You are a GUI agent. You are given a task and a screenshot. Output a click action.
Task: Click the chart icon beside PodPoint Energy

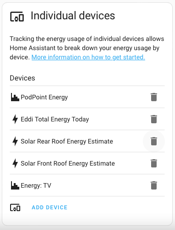click(15, 97)
